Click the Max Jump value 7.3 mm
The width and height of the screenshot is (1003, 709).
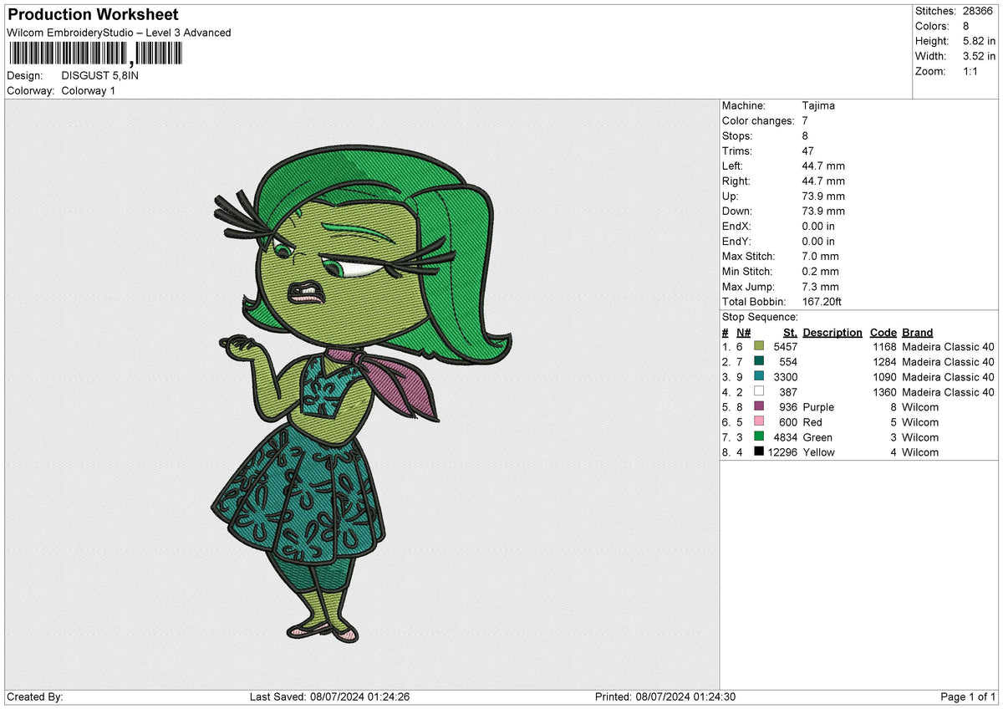click(x=819, y=287)
